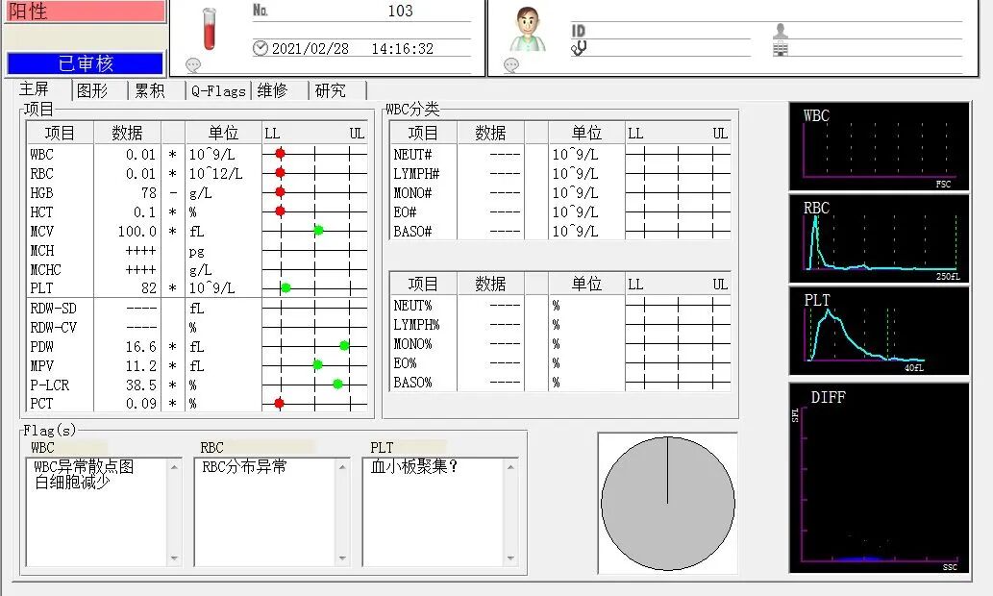Click the PCT red range marker
The width and height of the screenshot is (993, 596).
click(x=279, y=403)
